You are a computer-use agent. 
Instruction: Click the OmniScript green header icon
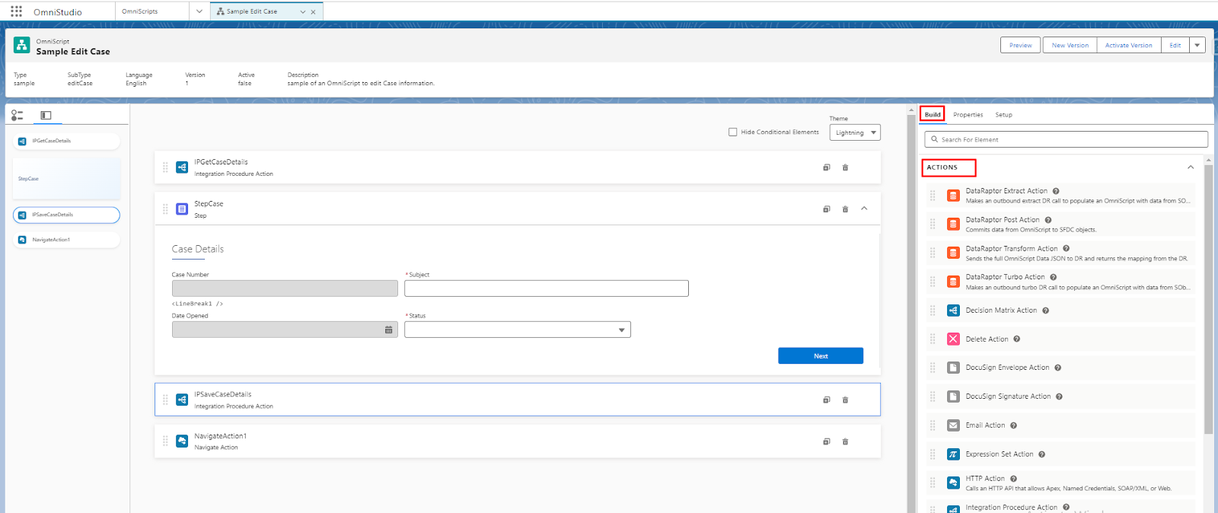tap(22, 46)
